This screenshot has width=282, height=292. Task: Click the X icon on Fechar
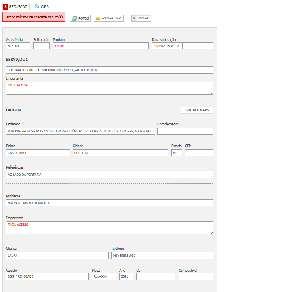pyautogui.click(x=134, y=18)
